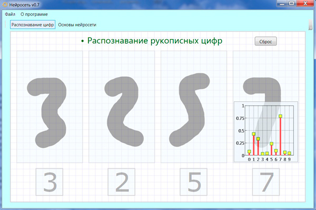Image resolution: width=316 pixels, height=210 pixels.
Task: Click the Сброс button
Action: point(265,41)
